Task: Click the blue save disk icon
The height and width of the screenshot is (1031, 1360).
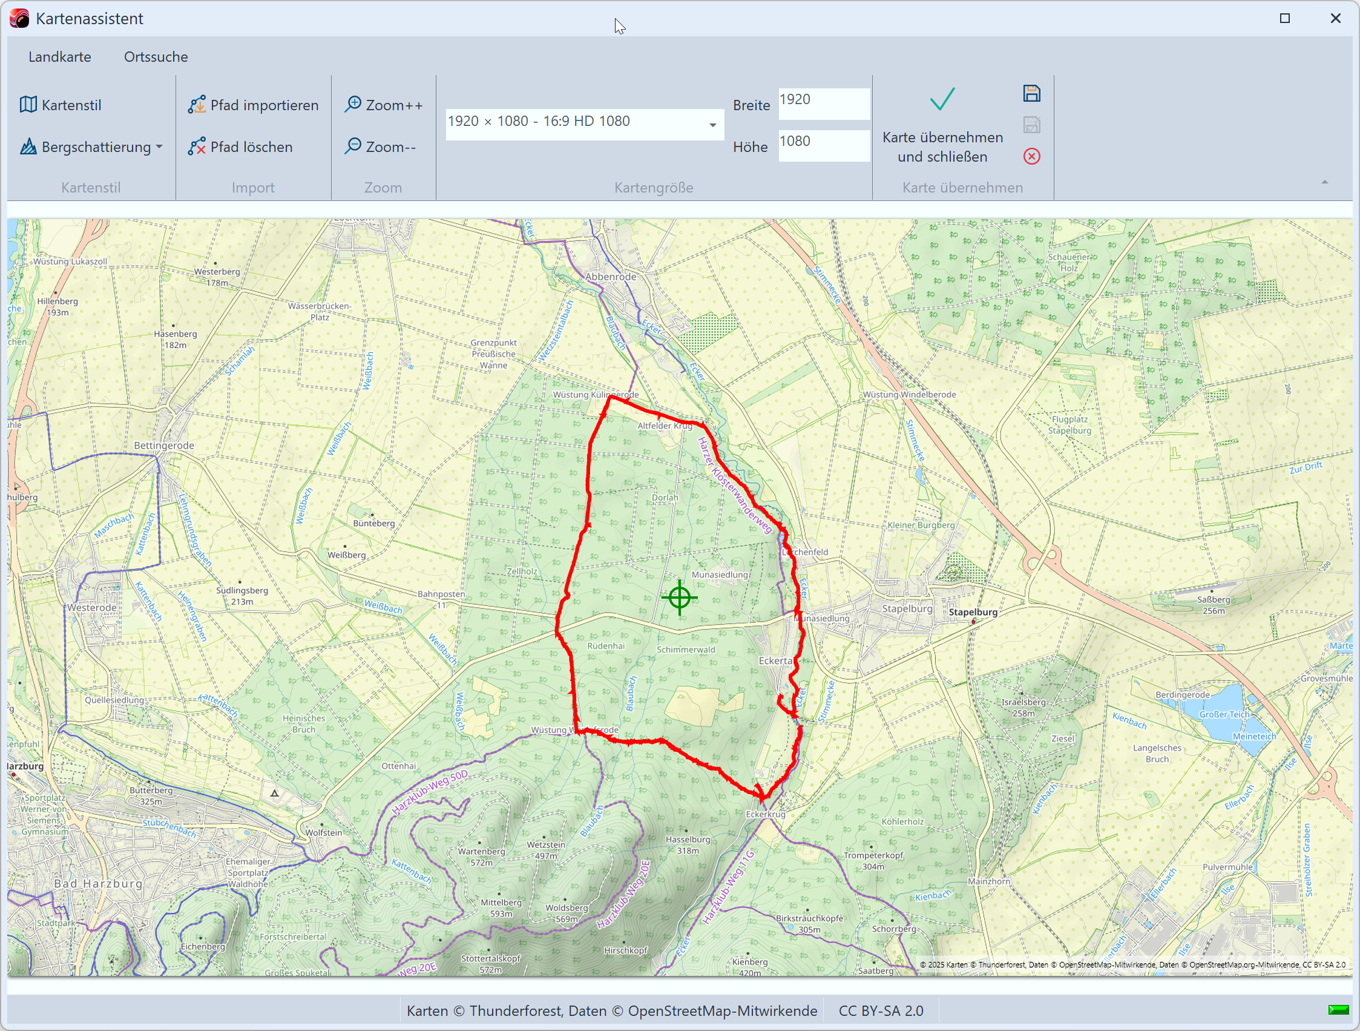Action: pos(1031,93)
